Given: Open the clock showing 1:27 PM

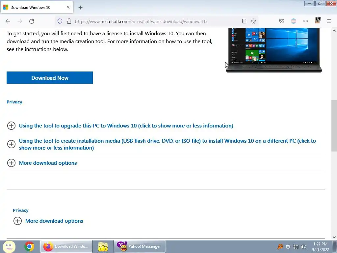Looking at the screenshot, I should point(320,247).
